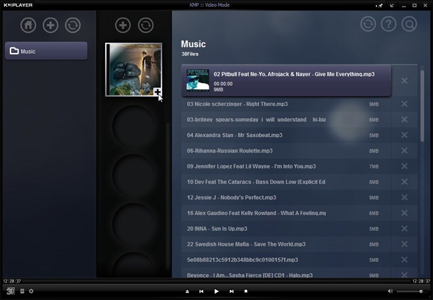Select the Music folder item
This screenshot has width=433, height=300.
(x=46, y=51)
